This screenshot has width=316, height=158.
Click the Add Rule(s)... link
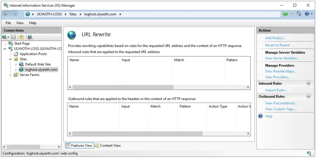[x=275, y=38]
